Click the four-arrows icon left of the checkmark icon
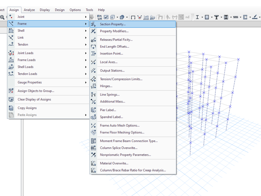This screenshot has width=261, height=196. (100, 17)
